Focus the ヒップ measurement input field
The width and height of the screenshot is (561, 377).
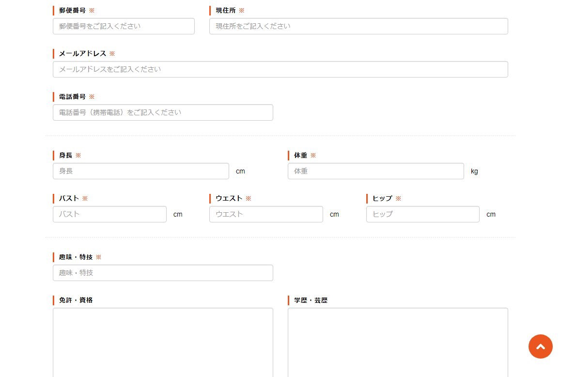422,214
